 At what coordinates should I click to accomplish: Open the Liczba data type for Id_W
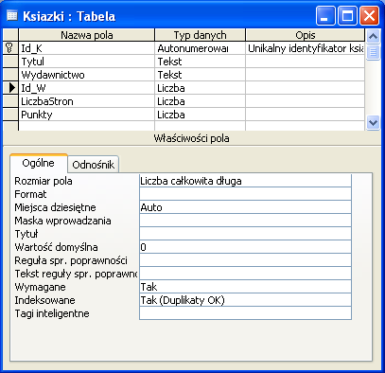click(200, 88)
